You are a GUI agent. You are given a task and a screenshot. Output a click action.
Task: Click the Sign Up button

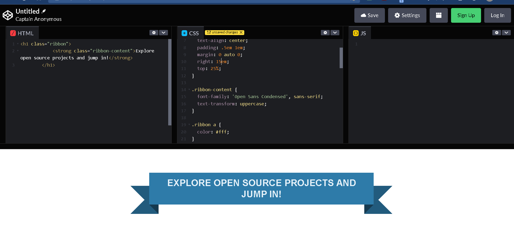[x=466, y=15]
